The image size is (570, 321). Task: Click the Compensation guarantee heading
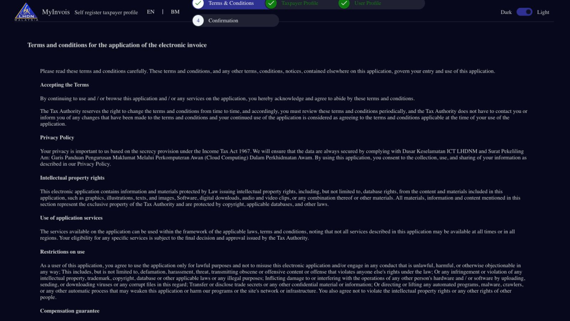pyautogui.click(x=70, y=311)
